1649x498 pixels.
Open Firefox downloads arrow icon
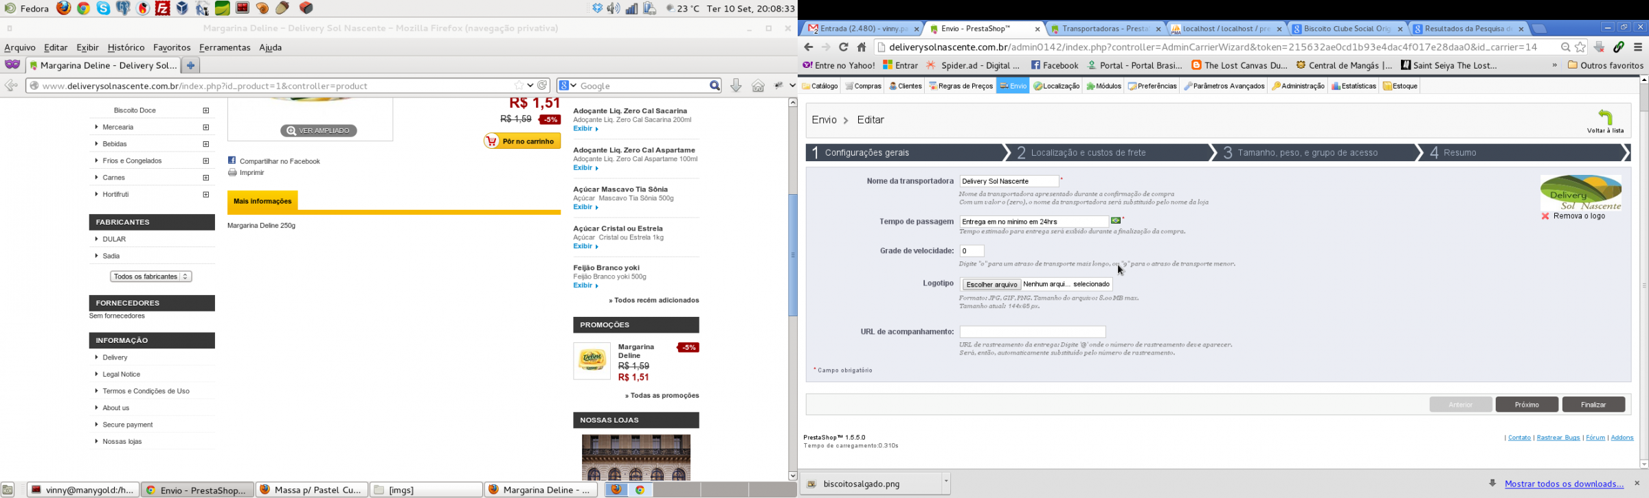click(x=736, y=86)
